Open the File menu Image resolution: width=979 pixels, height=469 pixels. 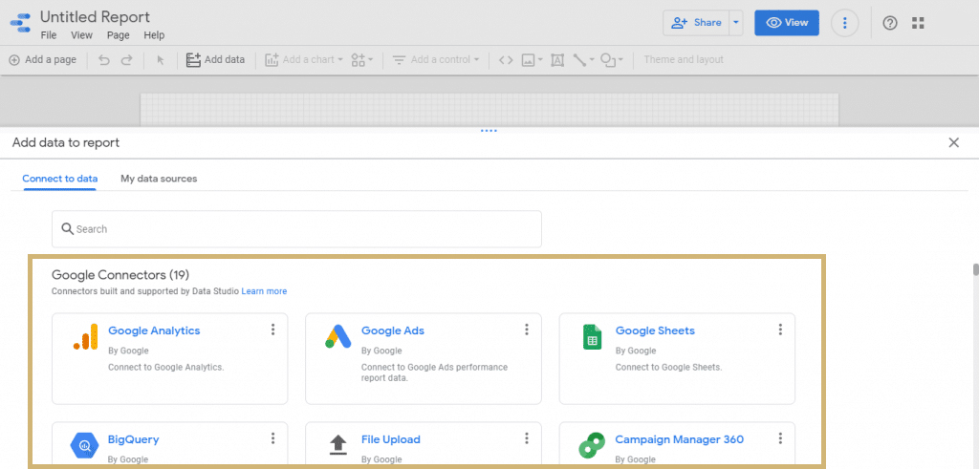(x=49, y=35)
